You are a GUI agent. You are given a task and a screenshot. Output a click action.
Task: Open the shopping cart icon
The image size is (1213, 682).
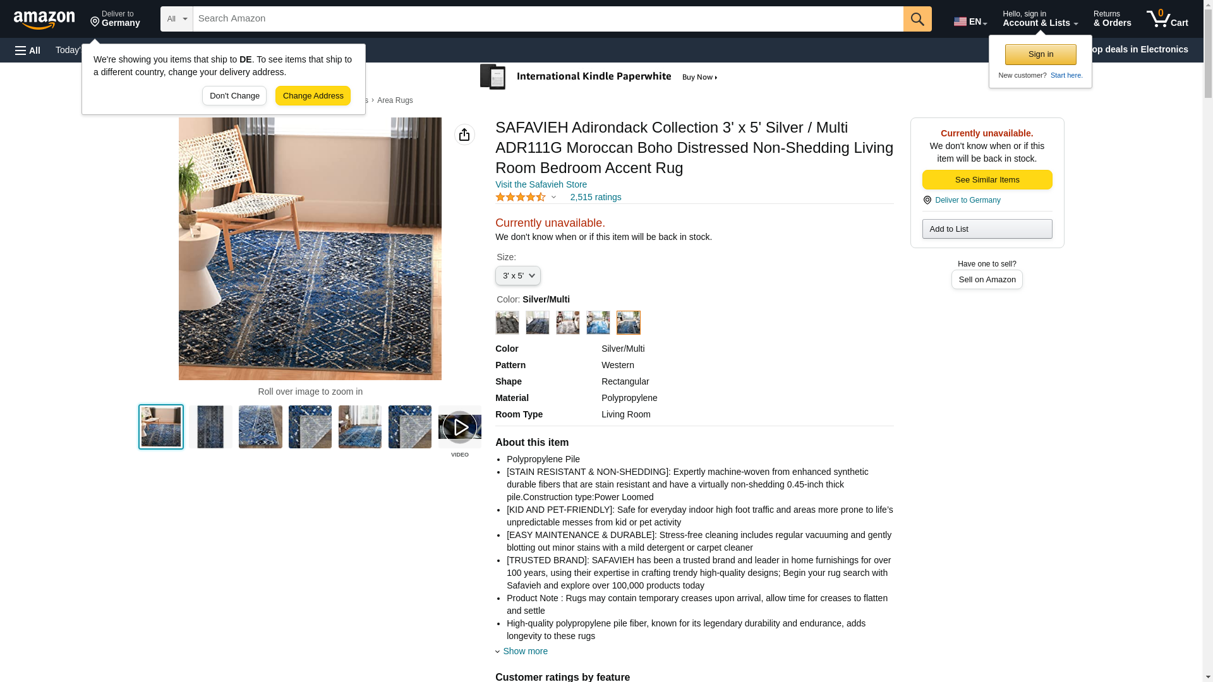(x=1168, y=19)
